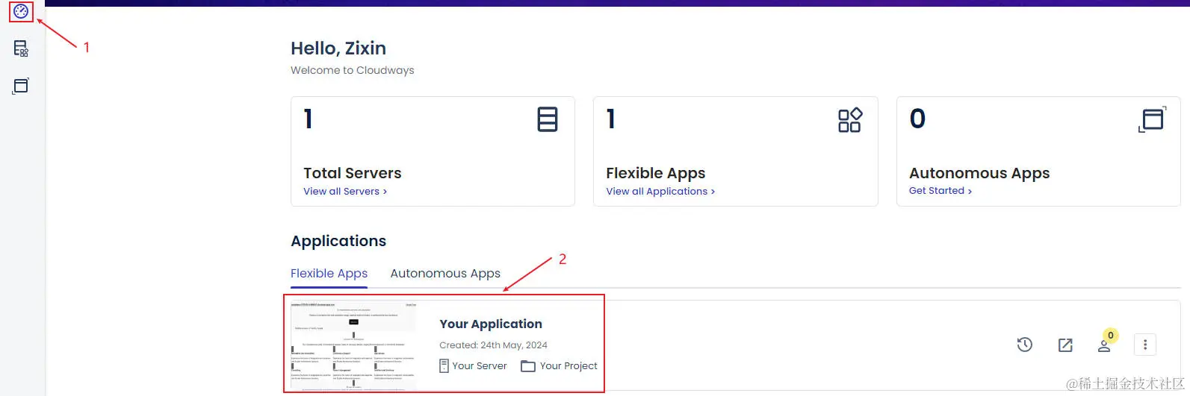
Task: Open the history clock icon for Your Application
Action: click(1025, 345)
